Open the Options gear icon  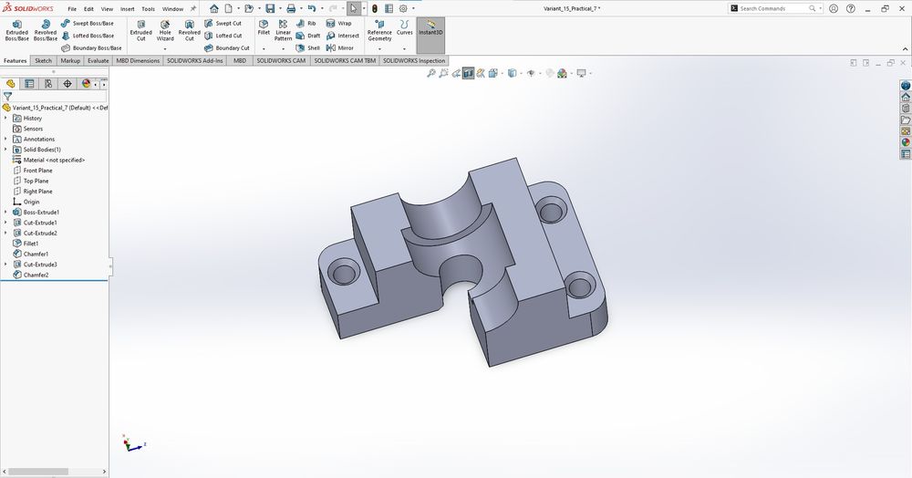[x=403, y=9]
